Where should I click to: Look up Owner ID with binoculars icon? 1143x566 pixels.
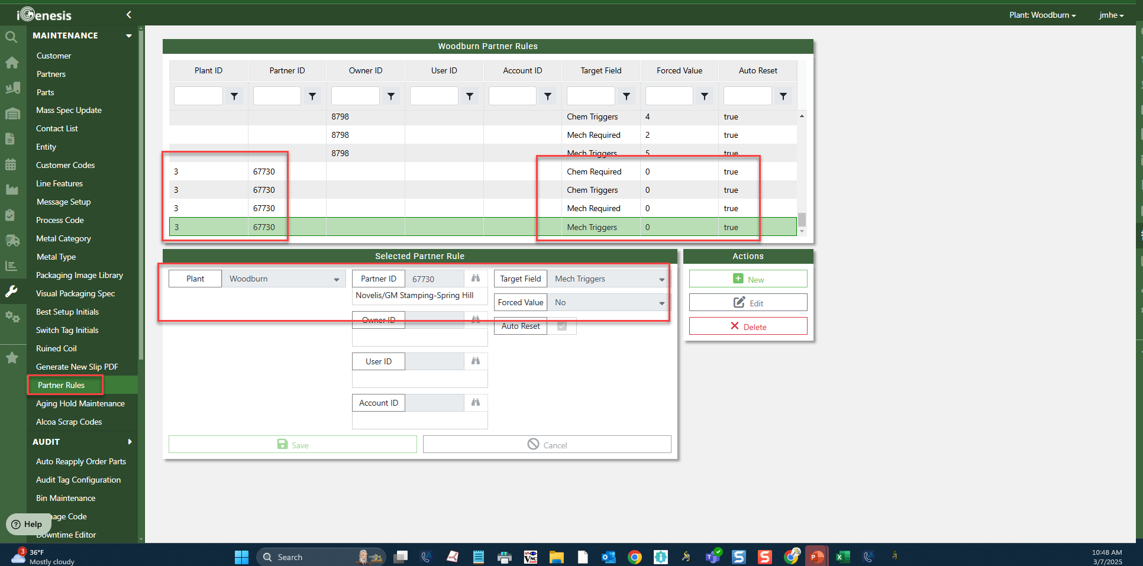pyautogui.click(x=476, y=319)
